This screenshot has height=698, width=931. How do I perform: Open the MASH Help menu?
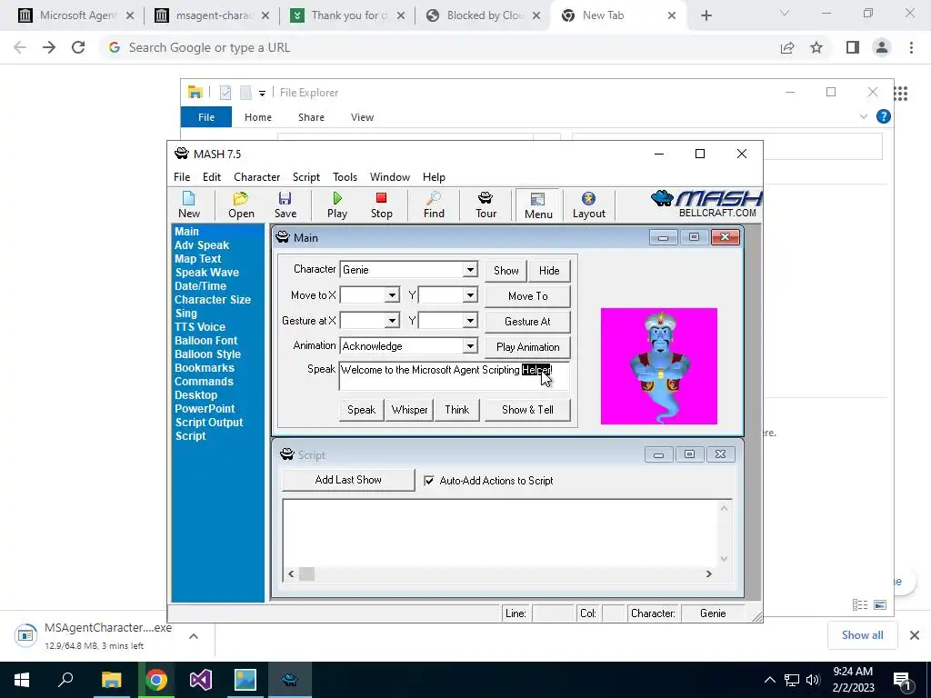click(x=434, y=177)
